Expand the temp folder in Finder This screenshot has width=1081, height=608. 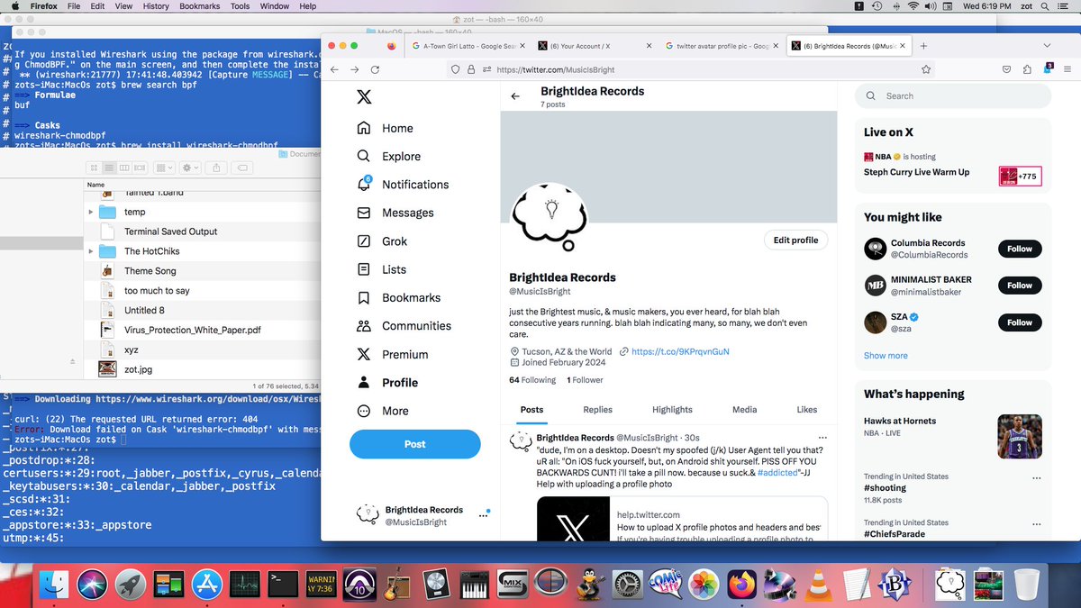[91, 213]
